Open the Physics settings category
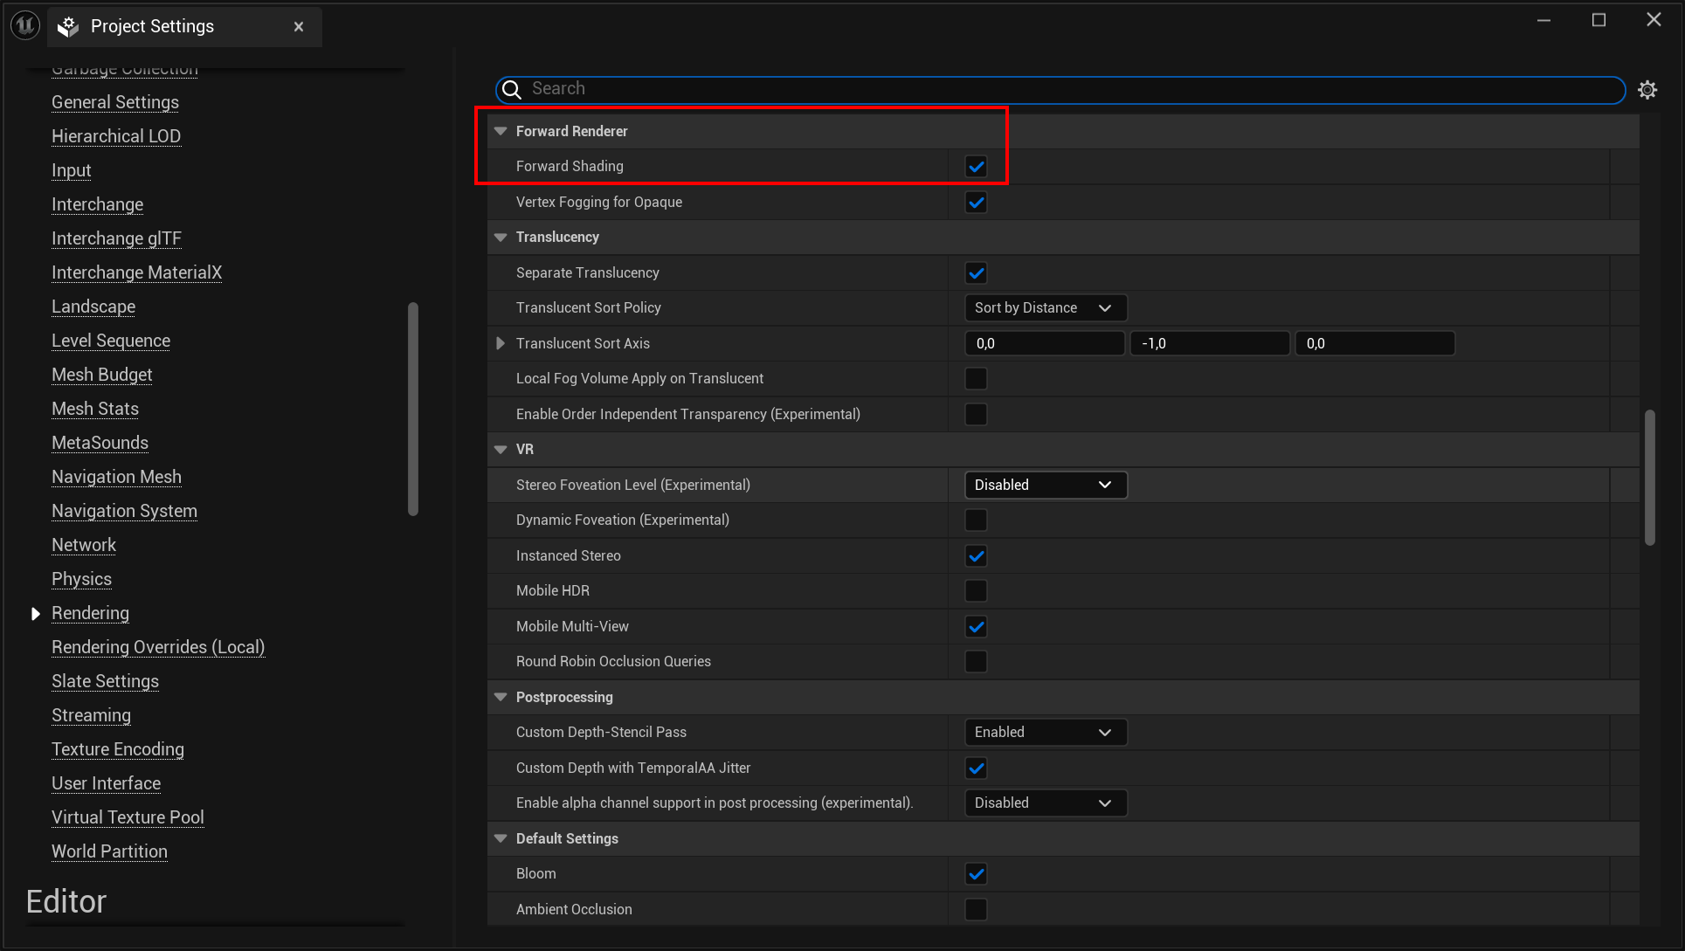 [81, 579]
